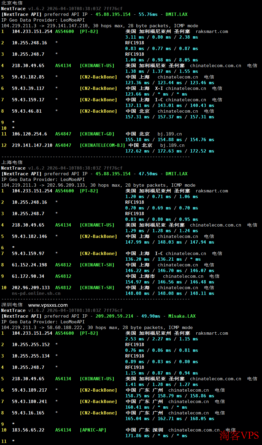Select the backbone hop IP 59.43.46.81
This screenshot has height=445, width=262.
[x=27, y=111]
